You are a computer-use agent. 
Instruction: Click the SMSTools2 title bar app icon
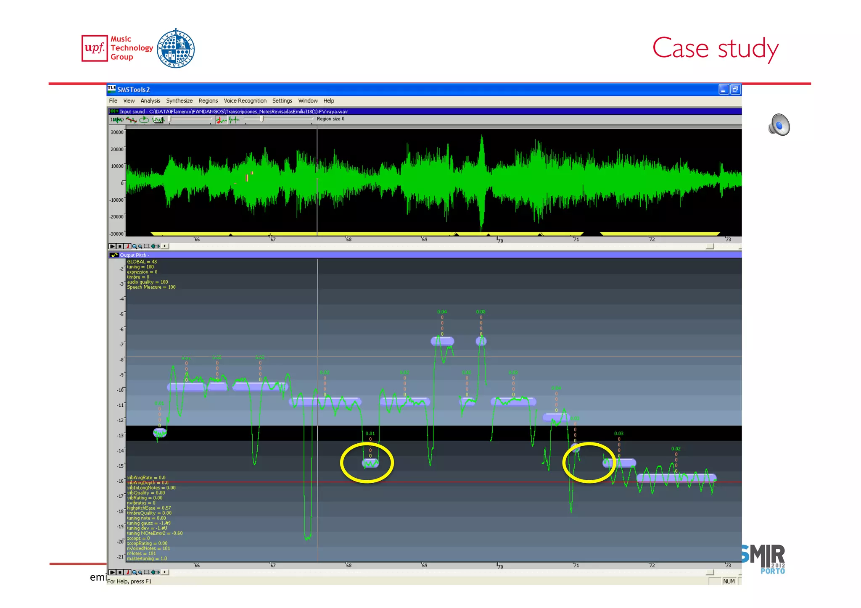coord(111,89)
